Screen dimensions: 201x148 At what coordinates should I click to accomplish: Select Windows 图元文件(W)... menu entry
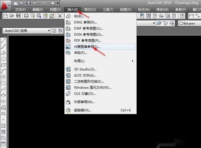[x=100, y=87]
